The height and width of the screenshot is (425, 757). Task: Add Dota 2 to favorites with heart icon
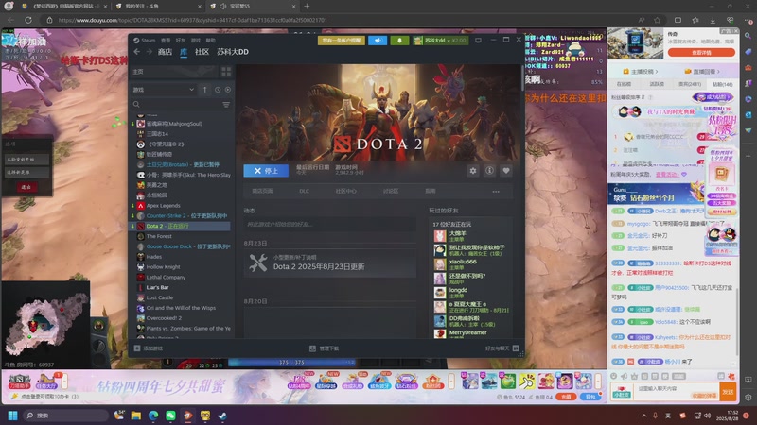506,171
